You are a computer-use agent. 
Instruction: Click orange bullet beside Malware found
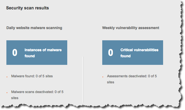[x=7, y=77]
